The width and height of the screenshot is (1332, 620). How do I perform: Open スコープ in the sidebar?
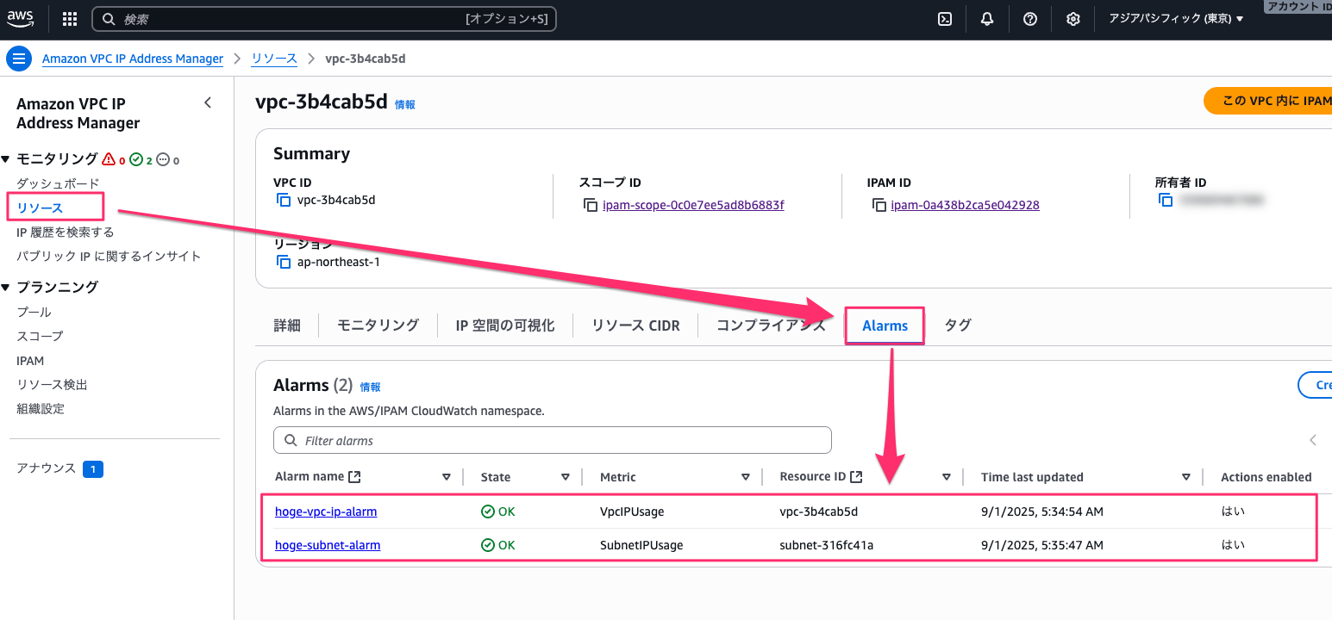(x=40, y=336)
